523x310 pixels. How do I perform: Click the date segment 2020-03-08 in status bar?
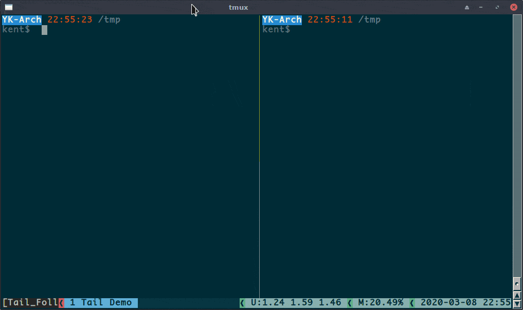click(449, 303)
